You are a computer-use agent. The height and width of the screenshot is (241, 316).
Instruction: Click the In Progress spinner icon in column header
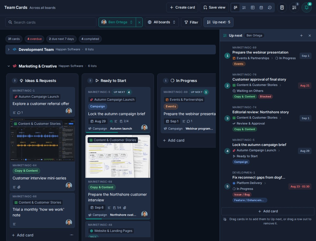[172, 81]
